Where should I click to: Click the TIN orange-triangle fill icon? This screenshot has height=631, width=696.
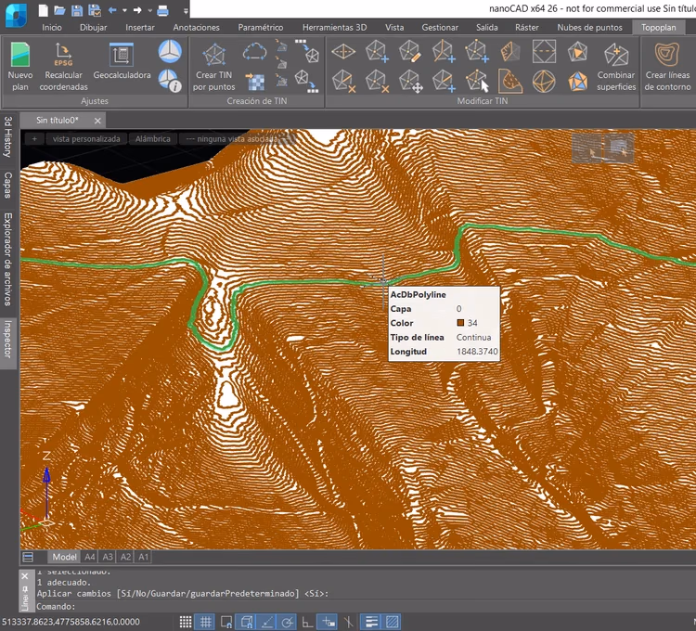click(x=577, y=51)
